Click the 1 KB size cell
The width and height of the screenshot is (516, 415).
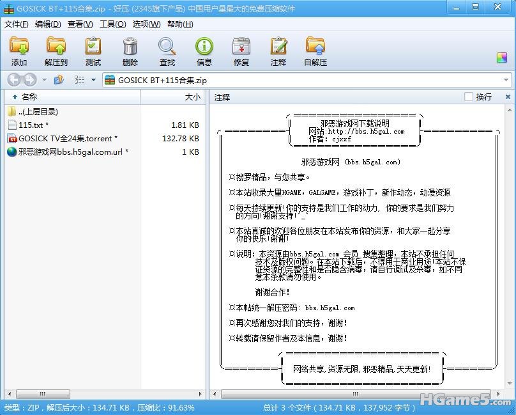tap(190, 152)
